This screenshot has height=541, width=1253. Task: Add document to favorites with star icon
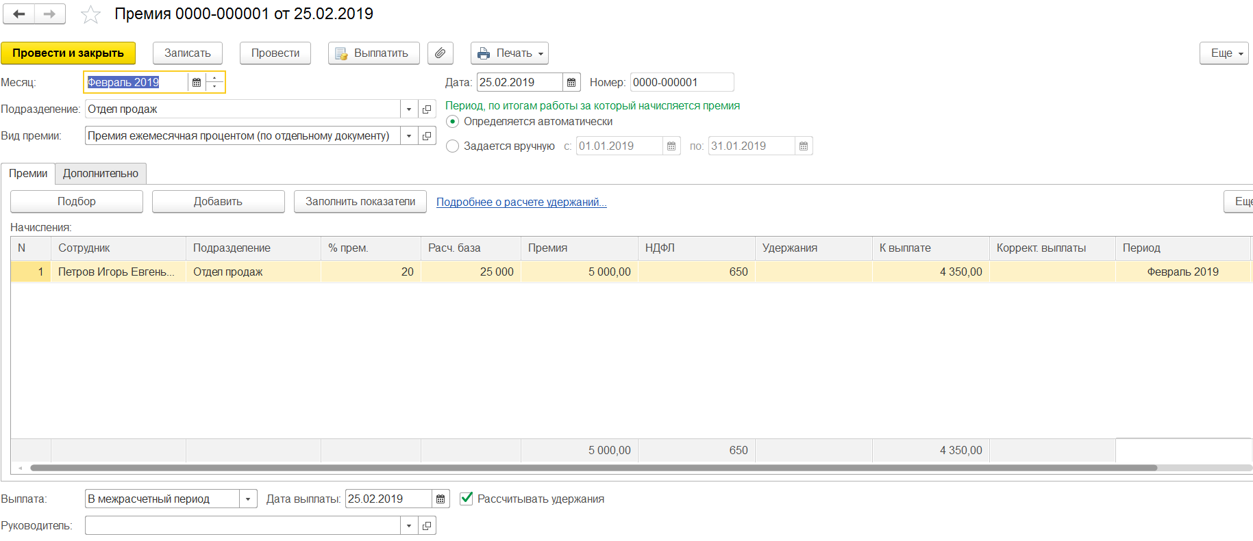pos(90,14)
